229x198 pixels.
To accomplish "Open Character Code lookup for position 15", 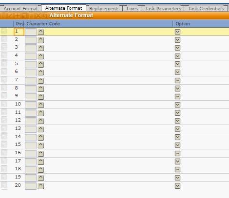I will tap(40, 145).
